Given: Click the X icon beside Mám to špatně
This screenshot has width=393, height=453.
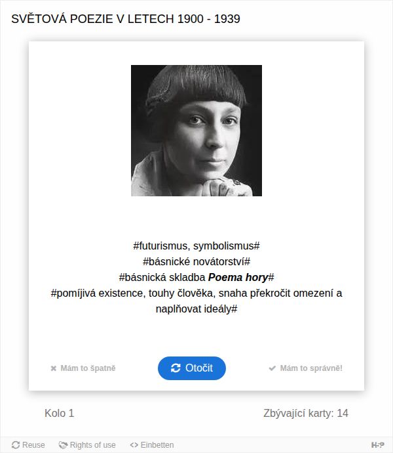Looking at the screenshot, I should 53,368.
